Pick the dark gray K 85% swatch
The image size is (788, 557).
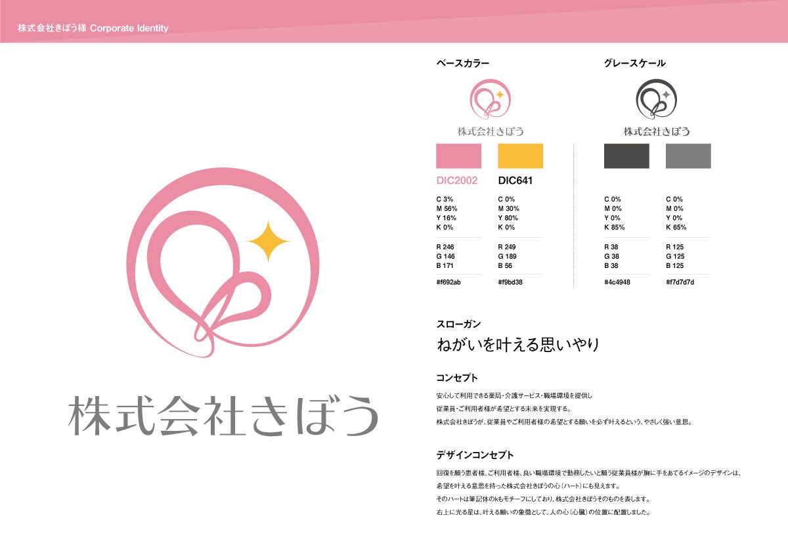pos(626,156)
